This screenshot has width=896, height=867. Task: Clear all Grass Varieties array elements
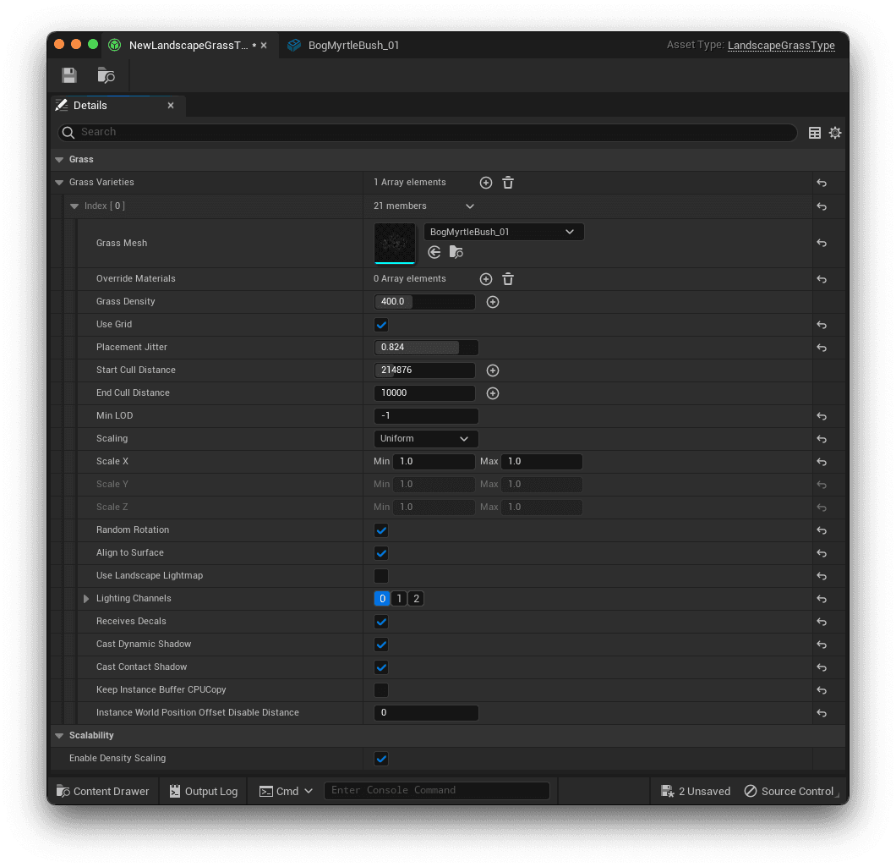507,182
